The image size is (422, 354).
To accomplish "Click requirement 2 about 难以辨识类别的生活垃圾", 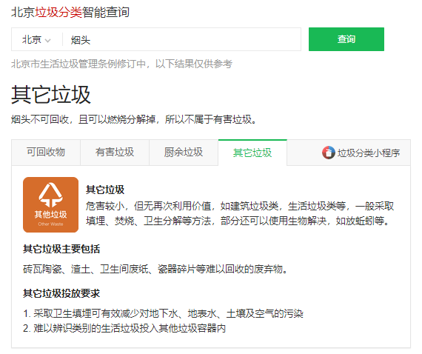I will (x=124, y=328).
